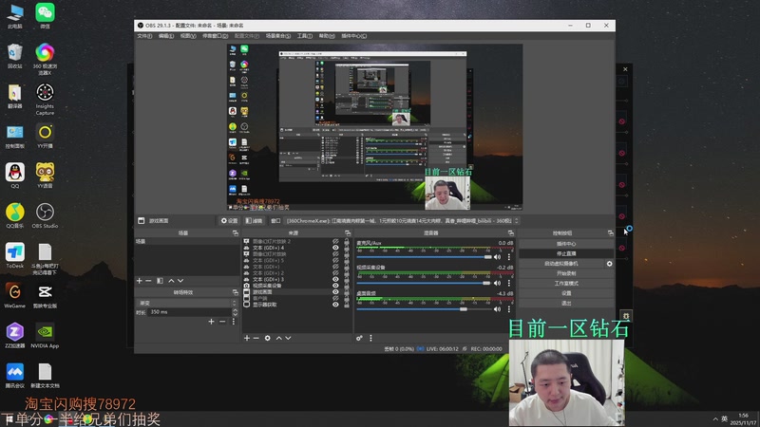
Task: Open scene filters icon in scenes toolbar
Action: click(x=160, y=281)
